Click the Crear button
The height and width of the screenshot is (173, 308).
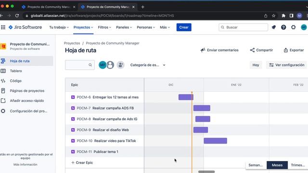(184, 27)
